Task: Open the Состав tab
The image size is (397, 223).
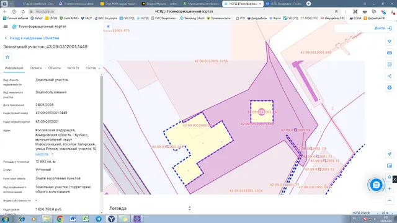Action: 91,68
